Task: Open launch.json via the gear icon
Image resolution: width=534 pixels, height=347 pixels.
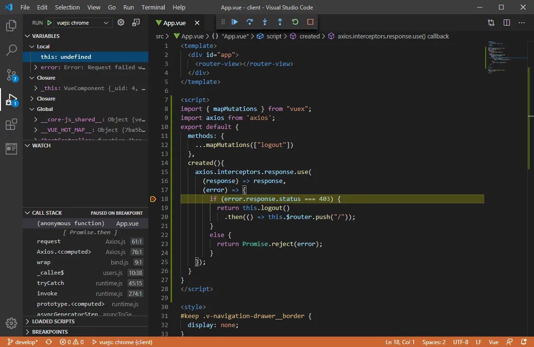Action: click(x=120, y=22)
